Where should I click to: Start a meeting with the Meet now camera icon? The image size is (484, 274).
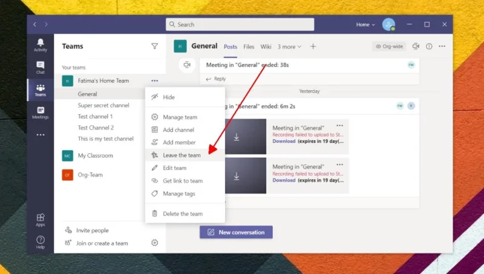416,47
